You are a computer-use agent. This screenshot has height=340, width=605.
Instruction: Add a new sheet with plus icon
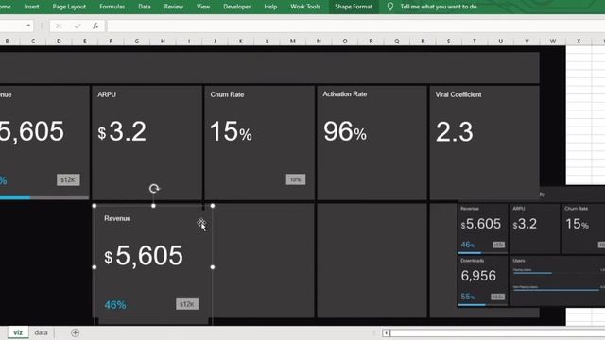click(x=76, y=332)
